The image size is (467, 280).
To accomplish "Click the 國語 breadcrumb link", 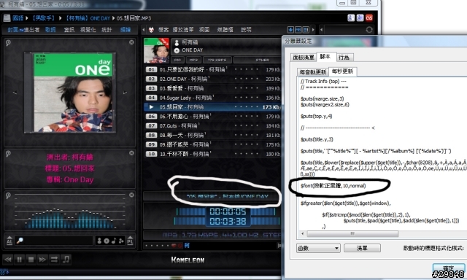I will (18, 18).
